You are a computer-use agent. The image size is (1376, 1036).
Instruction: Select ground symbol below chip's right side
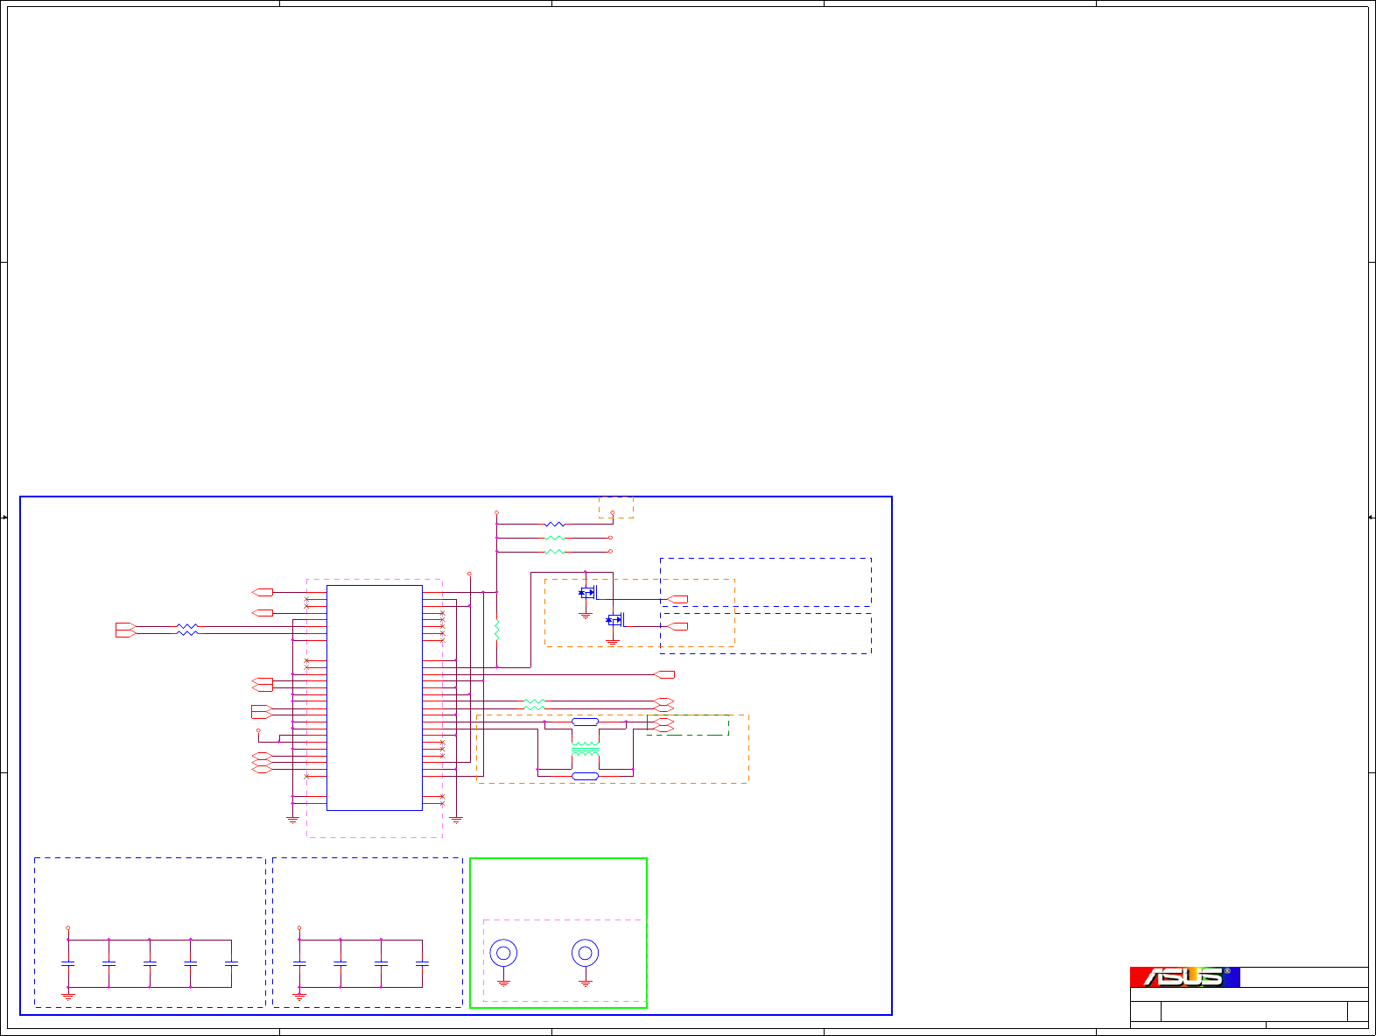[456, 820]
